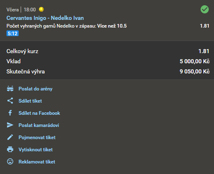Click the green winning checkmark icon
Screen dimensions: 214x174
205,9
